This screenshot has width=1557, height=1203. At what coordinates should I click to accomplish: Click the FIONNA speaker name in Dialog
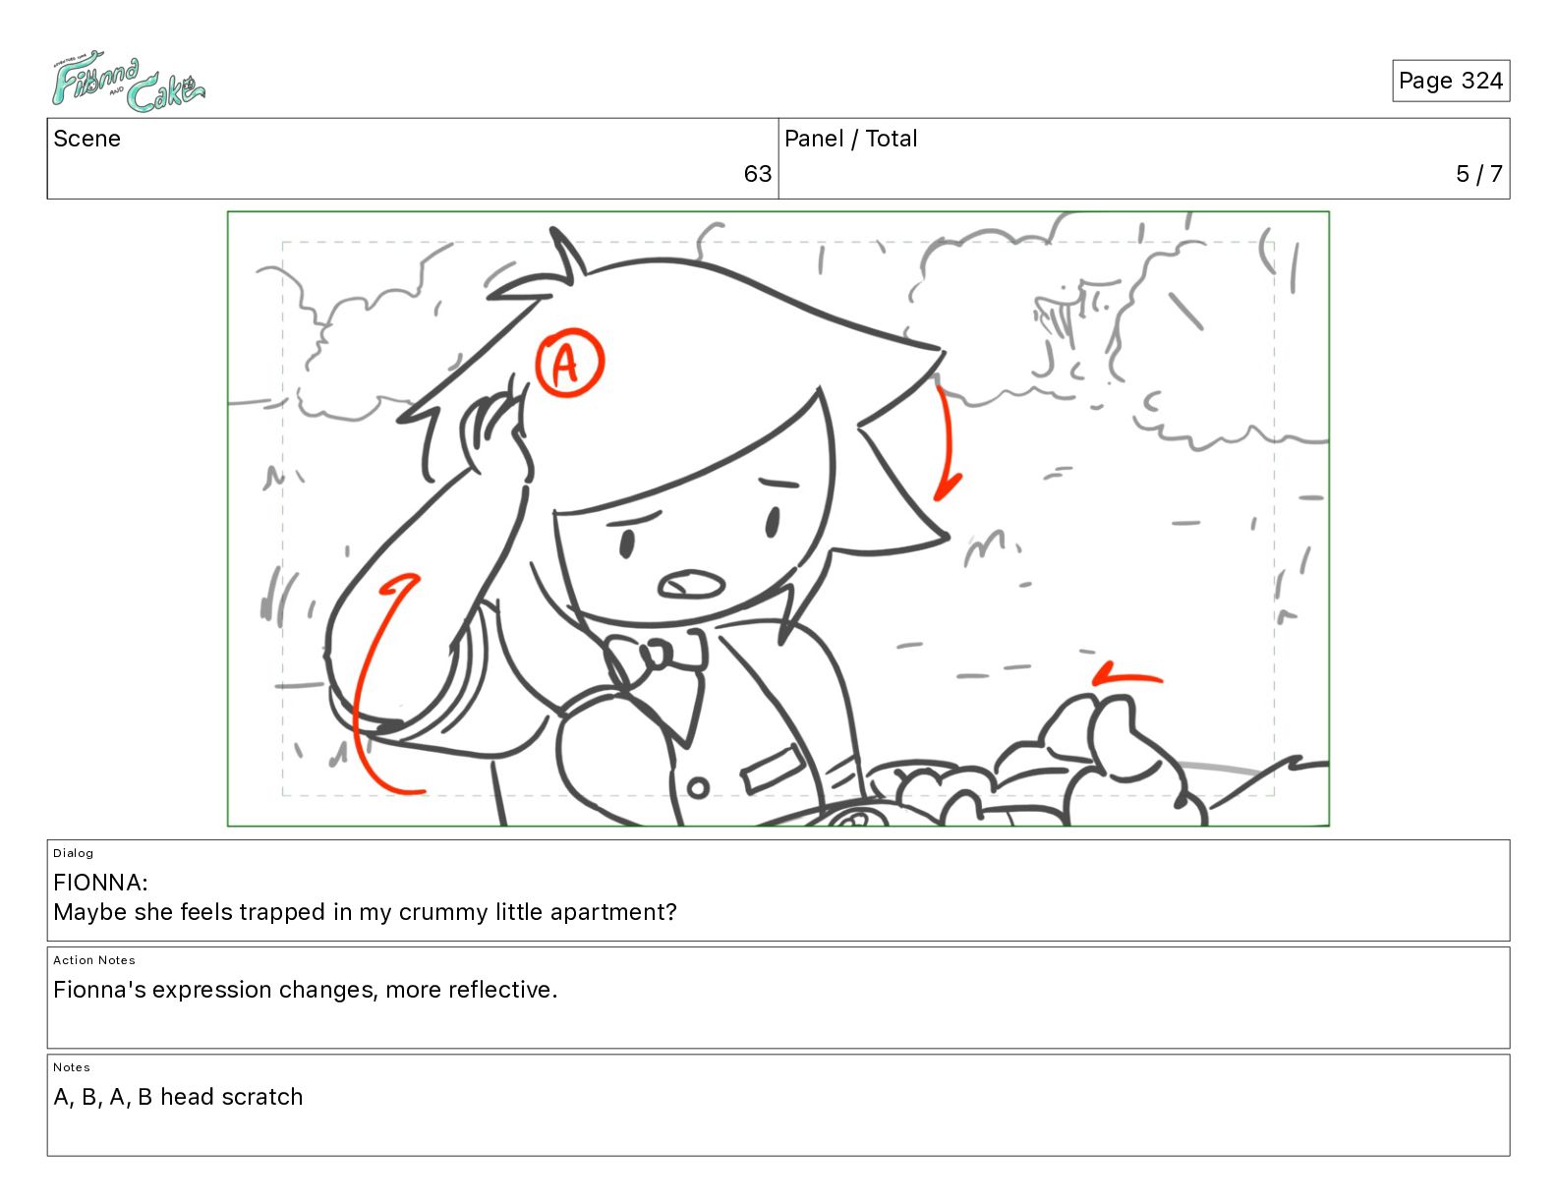pyautogui.click(x=100, y=882)
